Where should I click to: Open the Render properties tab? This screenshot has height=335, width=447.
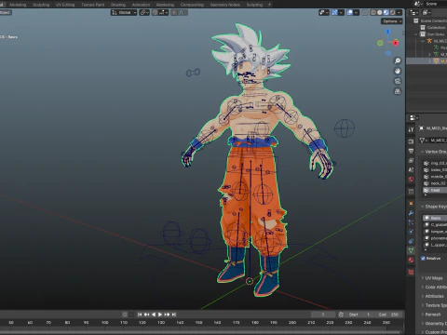pos(411,141)
